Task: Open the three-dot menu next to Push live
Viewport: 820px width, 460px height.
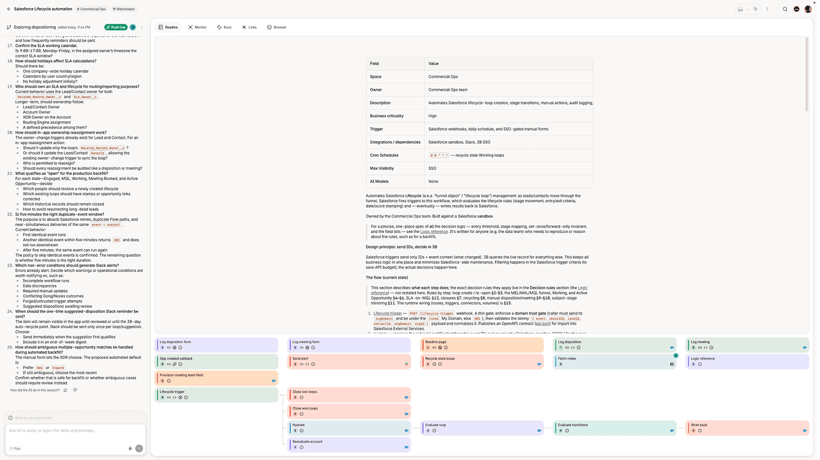Action: point(142,27)
